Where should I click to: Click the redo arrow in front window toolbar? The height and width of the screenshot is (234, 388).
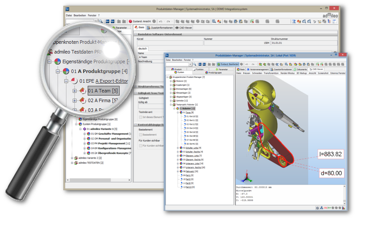click(x=253, y=64)
